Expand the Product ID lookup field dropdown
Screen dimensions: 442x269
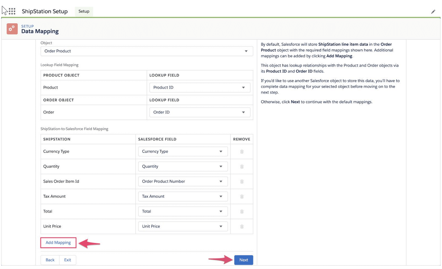click(200, 87)
